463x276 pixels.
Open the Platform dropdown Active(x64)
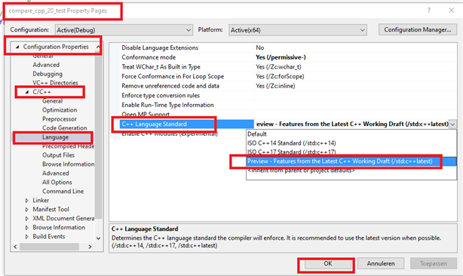pyautogui.click(x=298, y=30)
